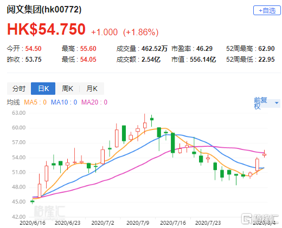Click the 均线 label
This screenshot has width=282, height=228.
(14, 102)
